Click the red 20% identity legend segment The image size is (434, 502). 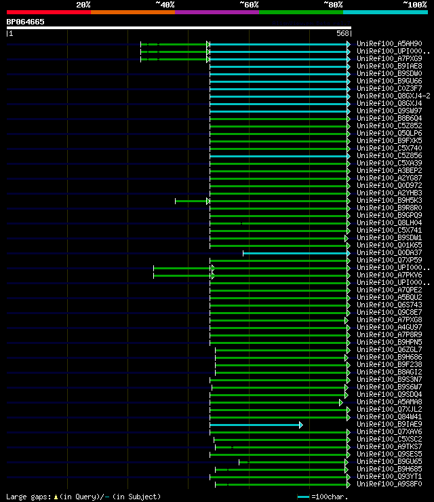(x=49, y=12)
